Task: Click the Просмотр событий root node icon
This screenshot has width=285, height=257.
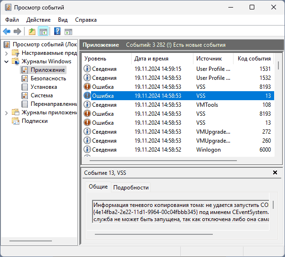Action: [7, 44]
